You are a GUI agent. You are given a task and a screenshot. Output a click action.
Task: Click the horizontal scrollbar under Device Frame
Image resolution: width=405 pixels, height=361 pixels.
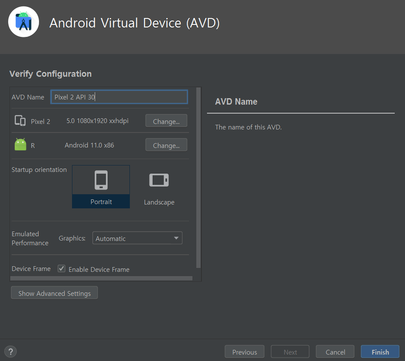(x=101, y=278)
